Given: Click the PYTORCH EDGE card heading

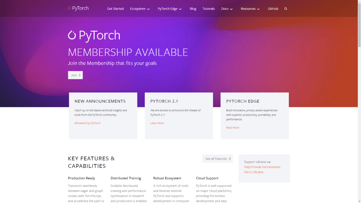Looking at the screenshot, I should coord(243,101).
